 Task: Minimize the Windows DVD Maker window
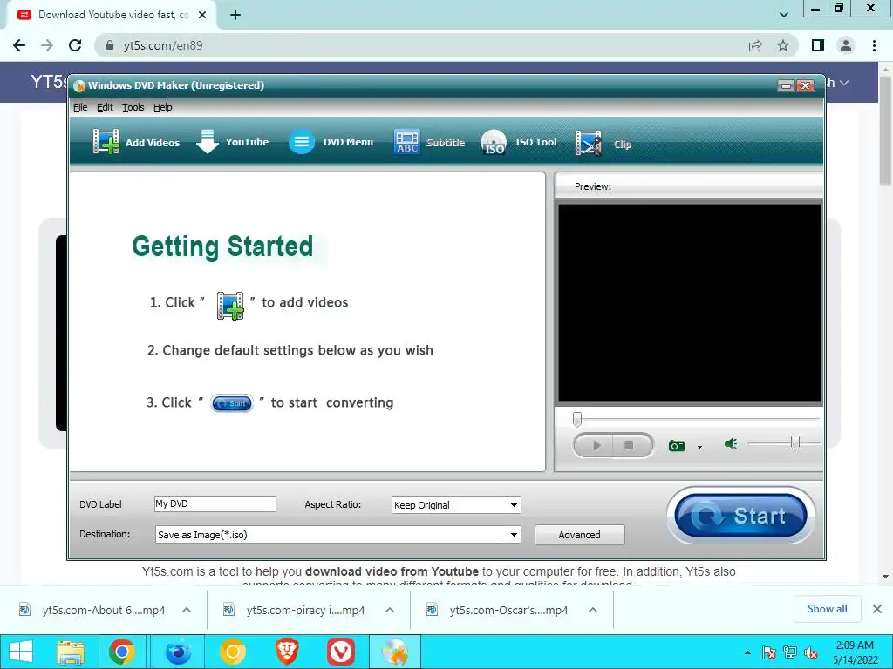pos(786,86)
